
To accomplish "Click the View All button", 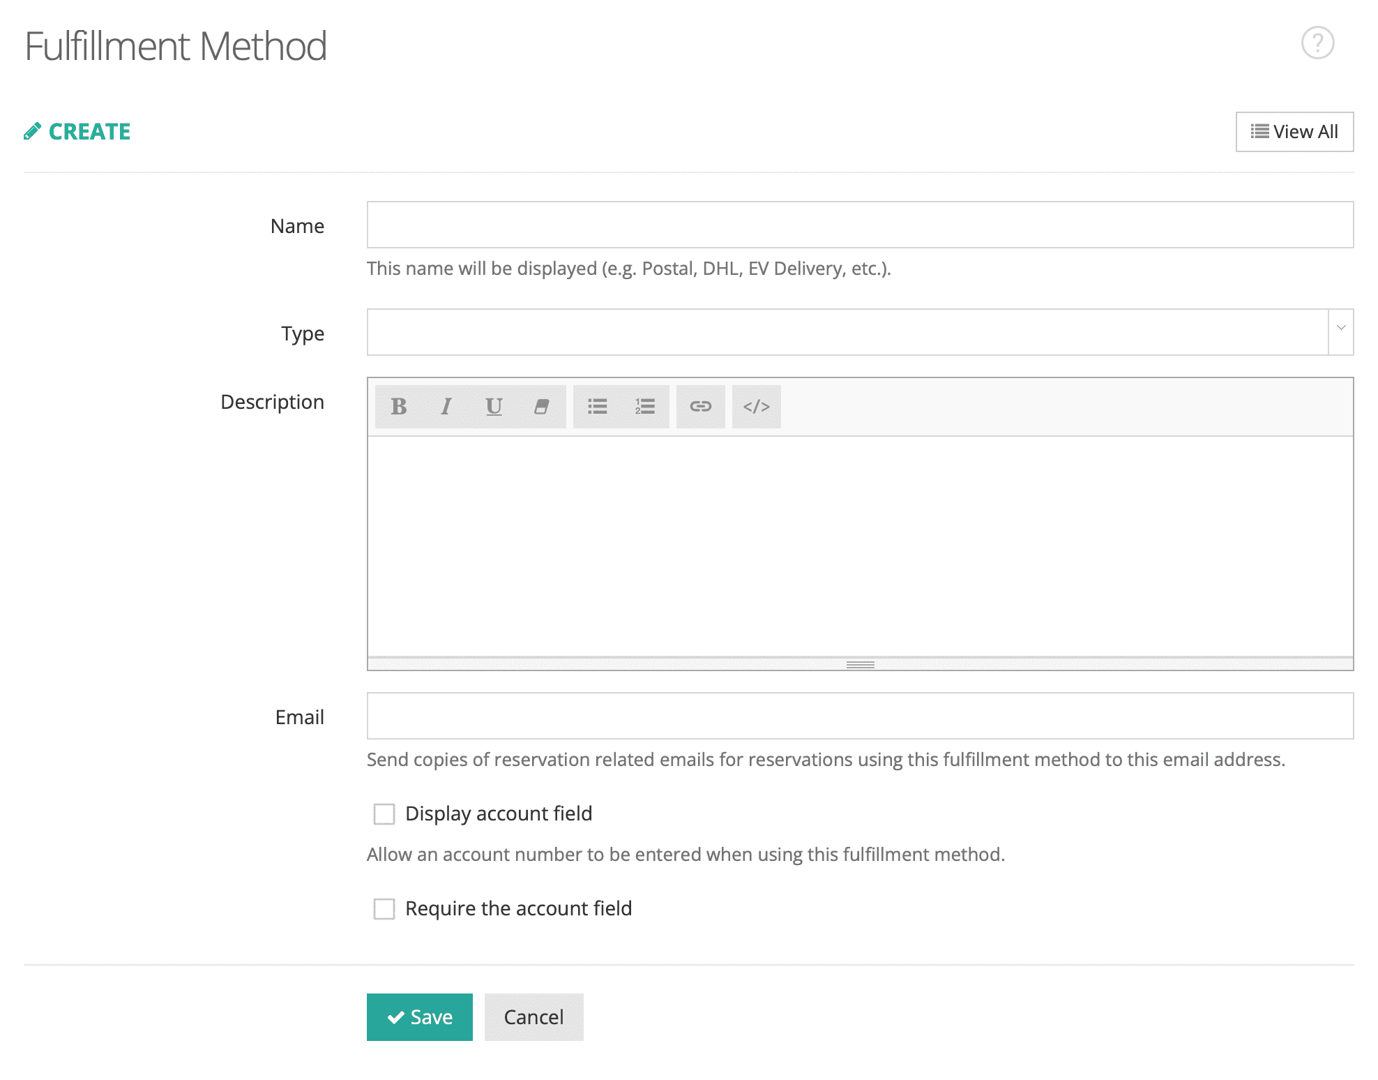I will point(1295,132).
